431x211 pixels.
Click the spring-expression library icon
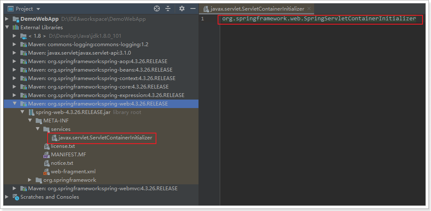24,95
